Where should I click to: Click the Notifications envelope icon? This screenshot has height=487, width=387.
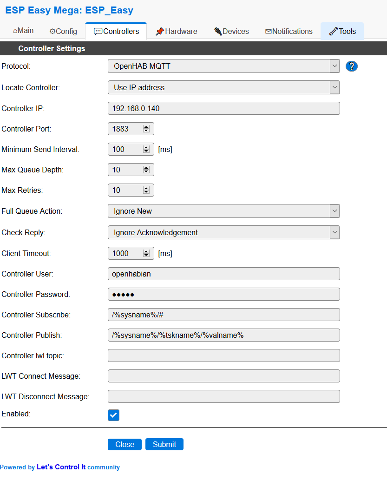pos(268,31)
